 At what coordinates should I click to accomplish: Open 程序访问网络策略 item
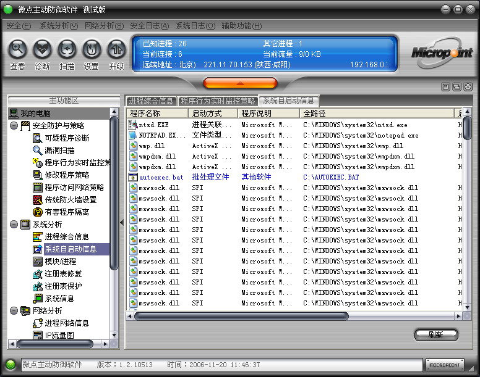[x=68, y=187]
